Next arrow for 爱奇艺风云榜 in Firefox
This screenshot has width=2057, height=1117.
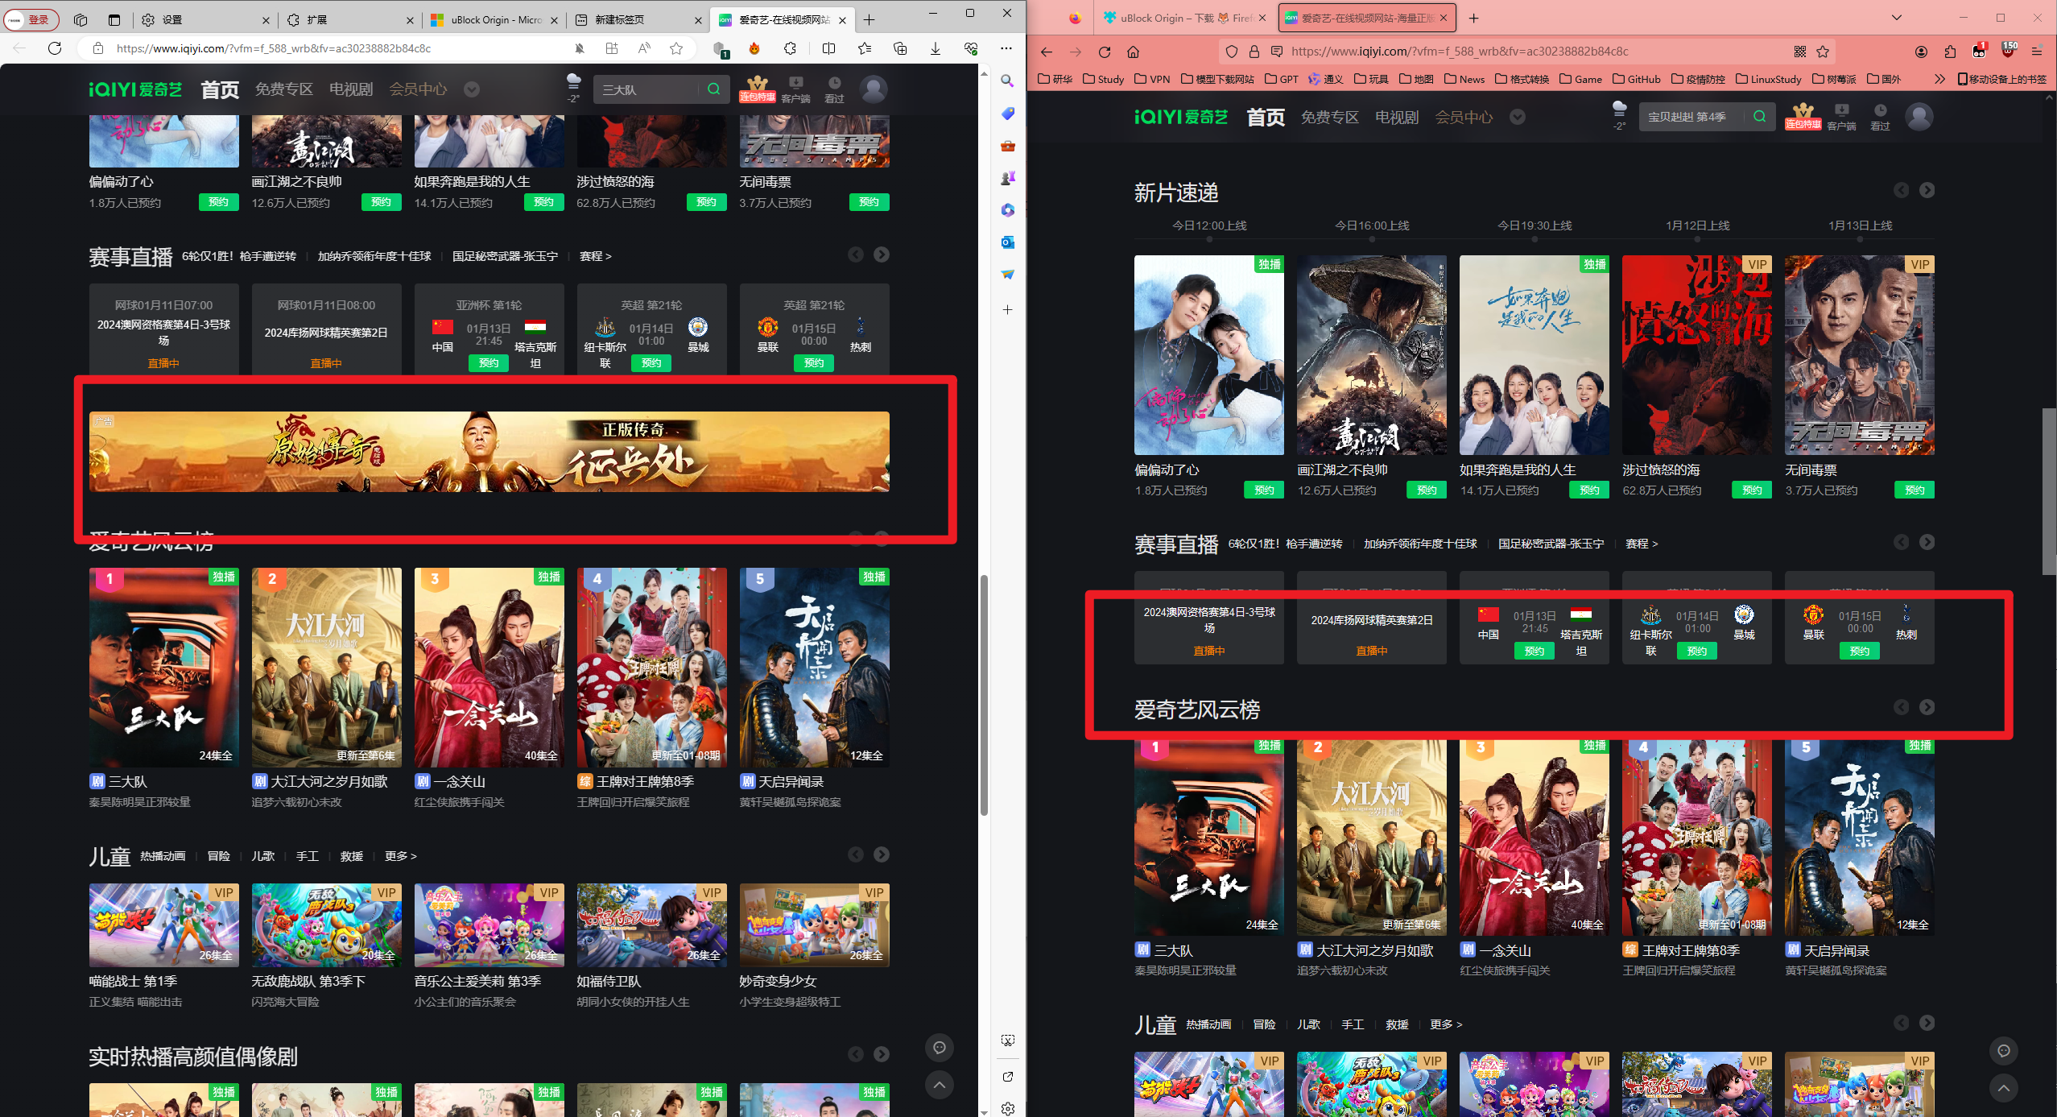(x=1927, y=707)
